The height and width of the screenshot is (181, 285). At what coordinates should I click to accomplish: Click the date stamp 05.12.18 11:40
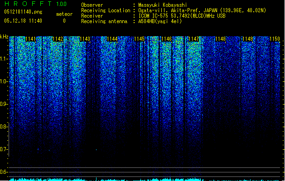click(x=23, y=21)
